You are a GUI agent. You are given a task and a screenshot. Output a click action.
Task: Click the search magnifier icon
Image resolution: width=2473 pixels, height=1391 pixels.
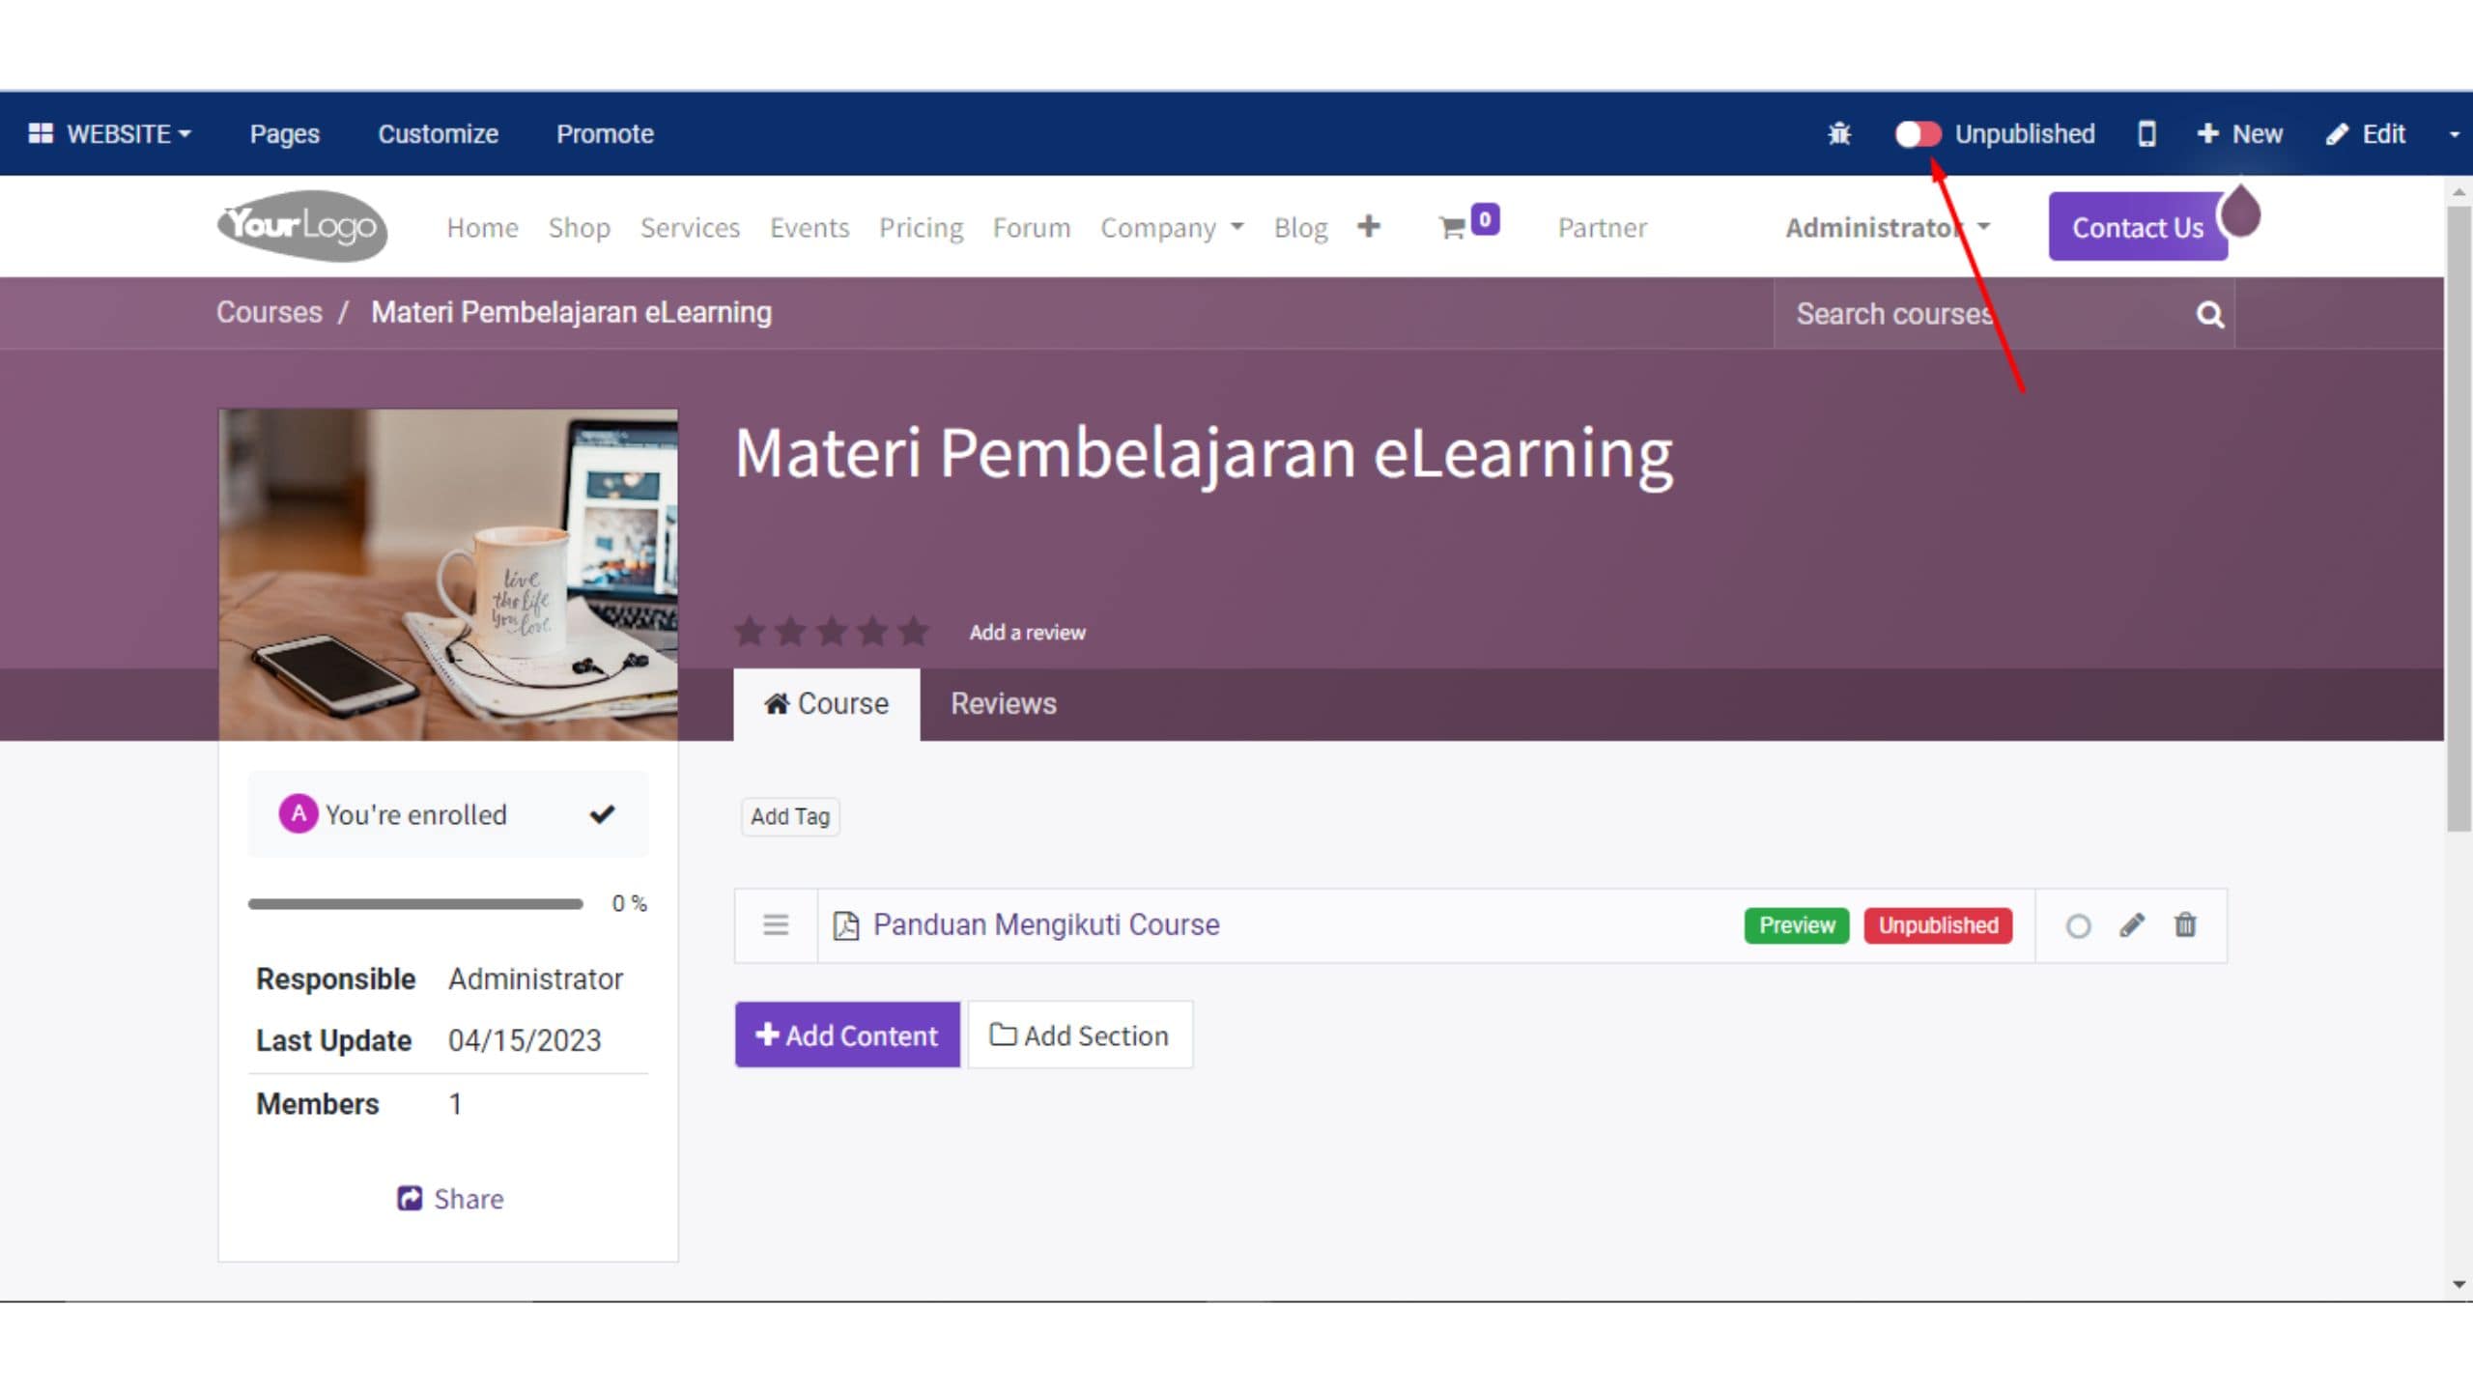coord(2209,314)
